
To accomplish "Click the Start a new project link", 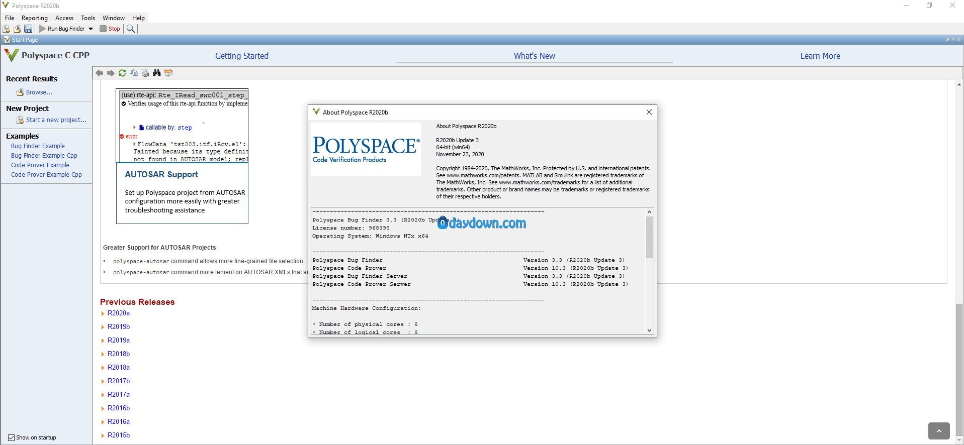I will click(x=56, y=120).
